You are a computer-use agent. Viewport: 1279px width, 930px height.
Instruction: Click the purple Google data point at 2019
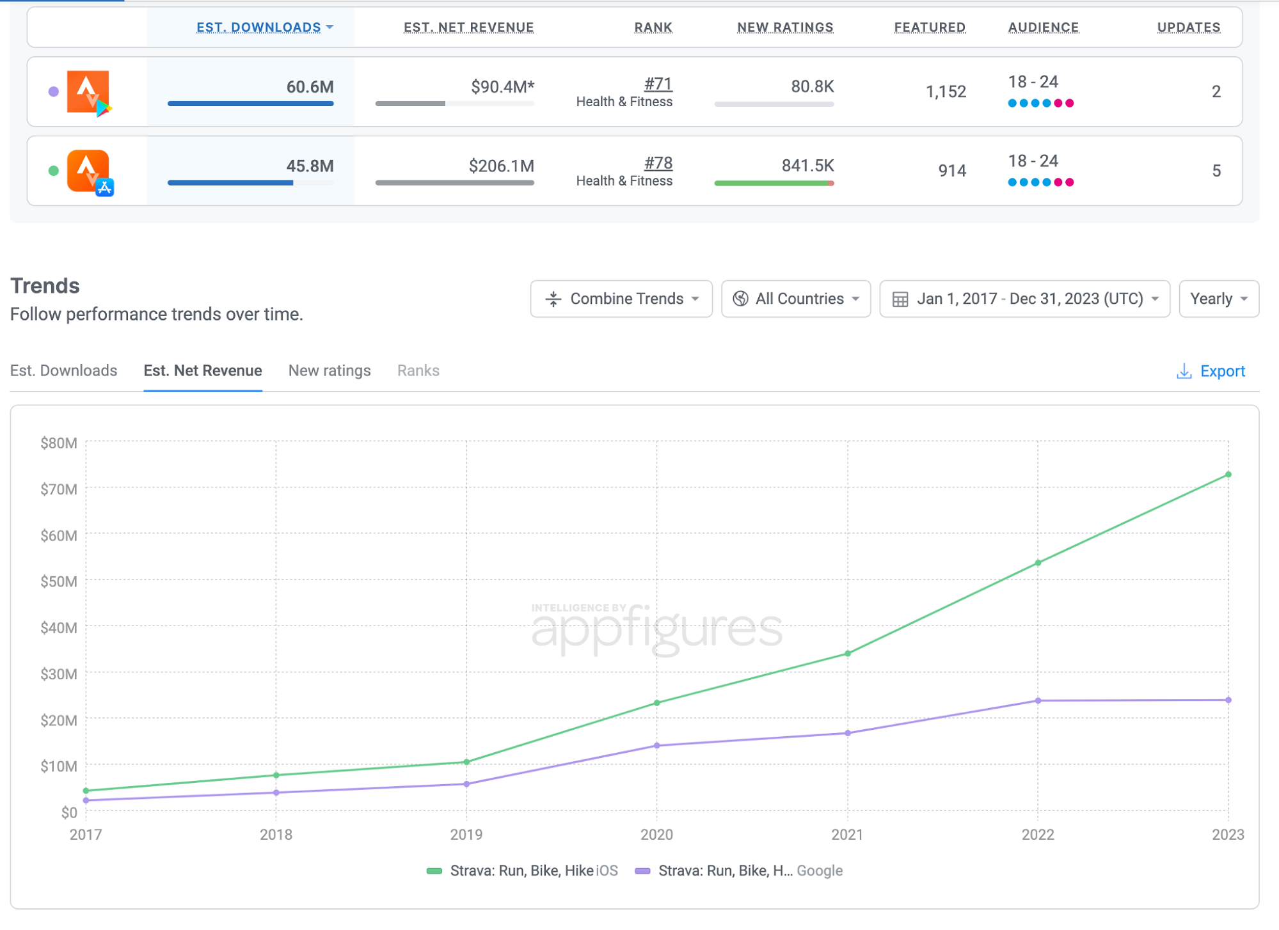(466, 784)
